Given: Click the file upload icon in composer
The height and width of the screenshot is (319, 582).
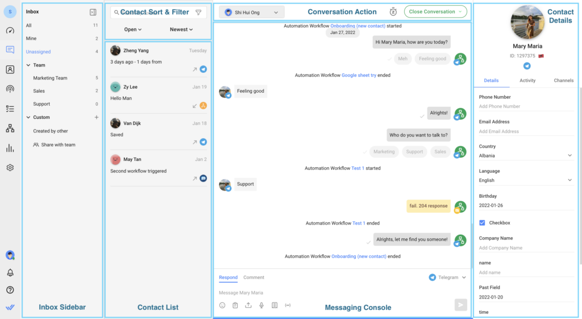Looking at the screenshot, I should (x=248, y=305).
